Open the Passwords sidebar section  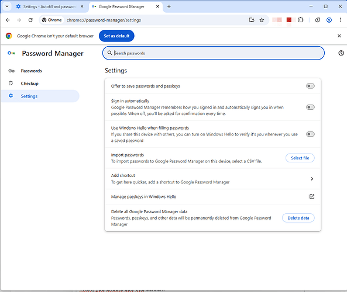tap(40, 71)
